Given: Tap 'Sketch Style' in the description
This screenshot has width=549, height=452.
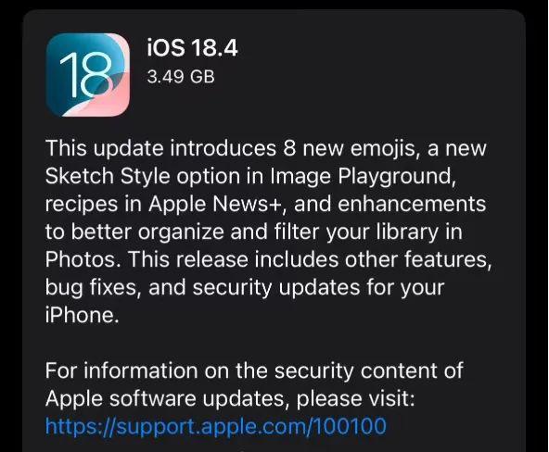Looking at the screenshot, I should 108,175.
